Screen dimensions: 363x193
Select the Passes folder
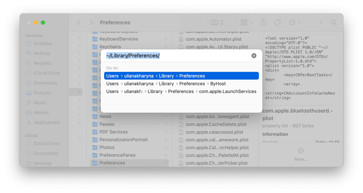point(129,124)
